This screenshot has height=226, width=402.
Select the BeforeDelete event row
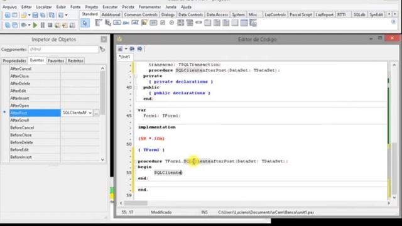(55, 143)
